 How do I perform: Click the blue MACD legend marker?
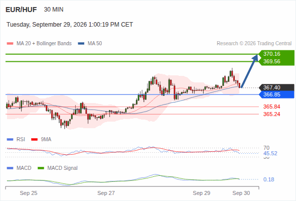point(10,168)
